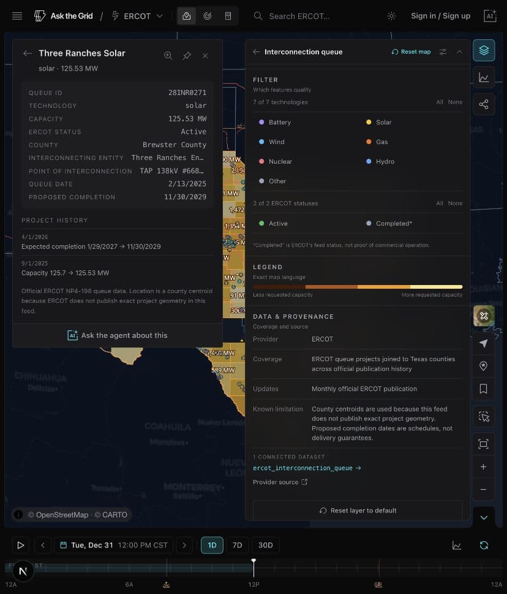Image resolution: width=507 pixels, height=594 pixels.
Task: Open ercot_interconnection_queue dataset link
Action: click(x=307, y=468)
